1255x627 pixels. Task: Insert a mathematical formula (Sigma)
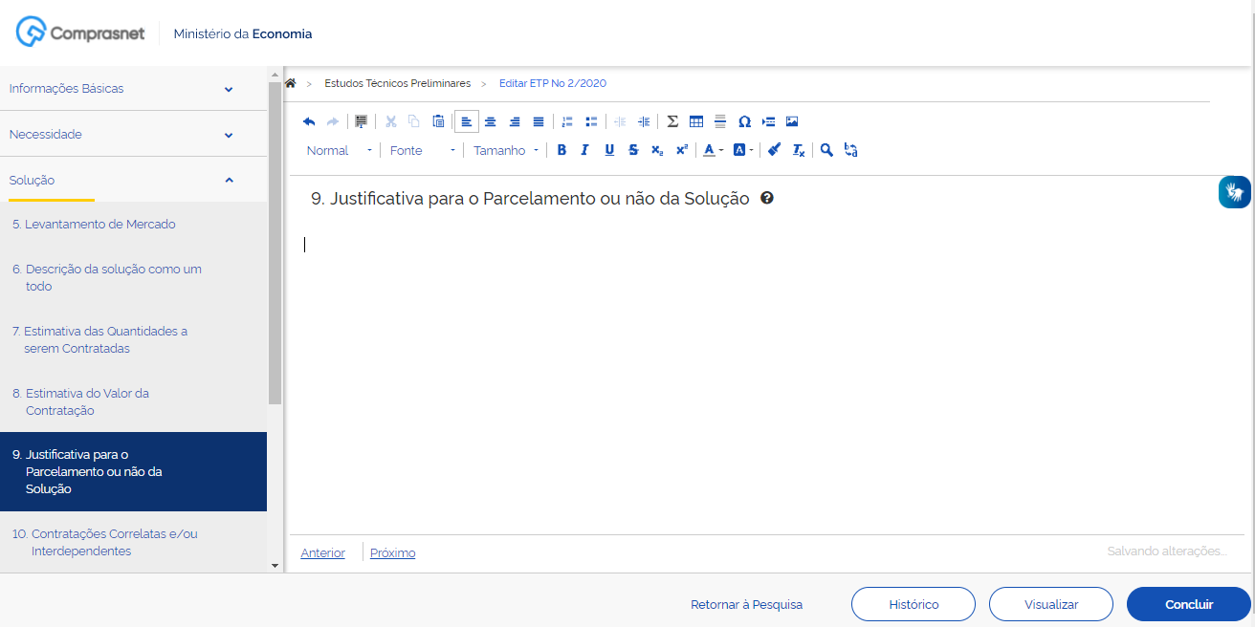pyautogui.click(x=672, y=121)
